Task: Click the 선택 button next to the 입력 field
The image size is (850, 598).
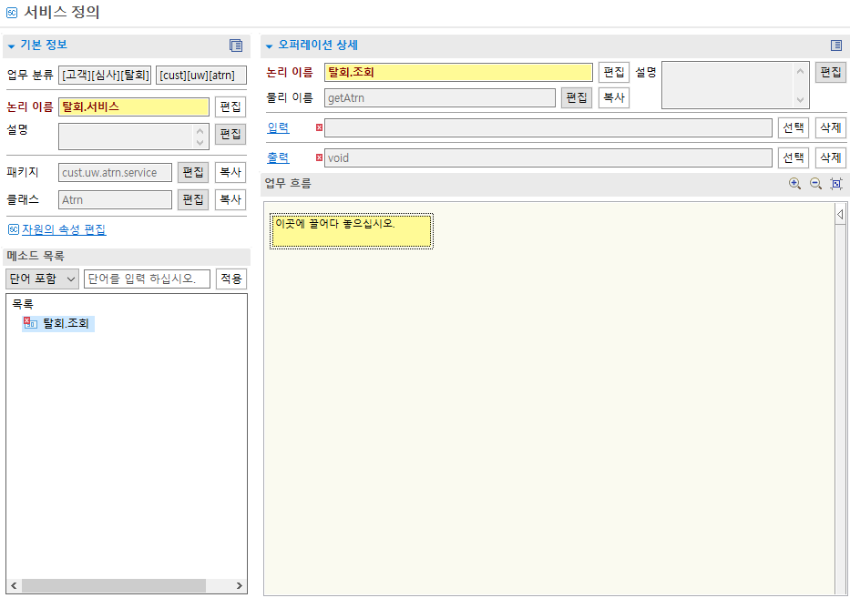Action: pos(794,128)
